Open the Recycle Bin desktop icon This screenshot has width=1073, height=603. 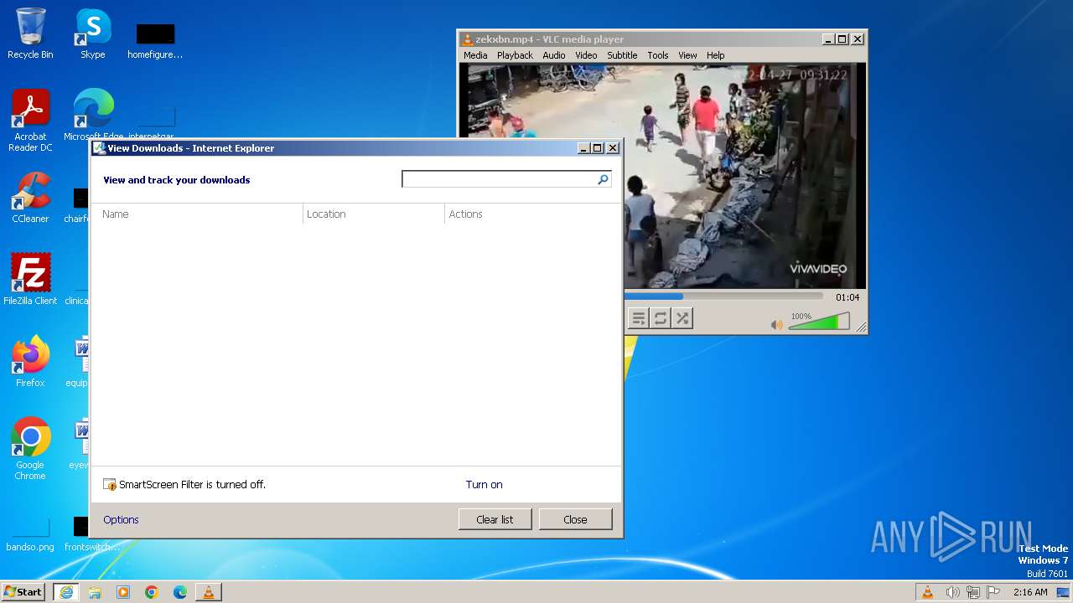click(30, 33)
